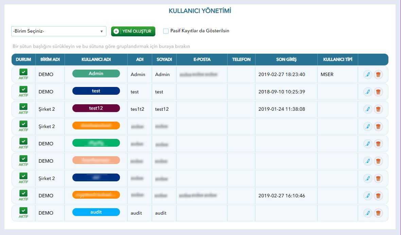Enable Pasif Kayıtlar da Gösterilsin checkbox
The height and width of the screenshot is (235, 401).
[166, 31]
